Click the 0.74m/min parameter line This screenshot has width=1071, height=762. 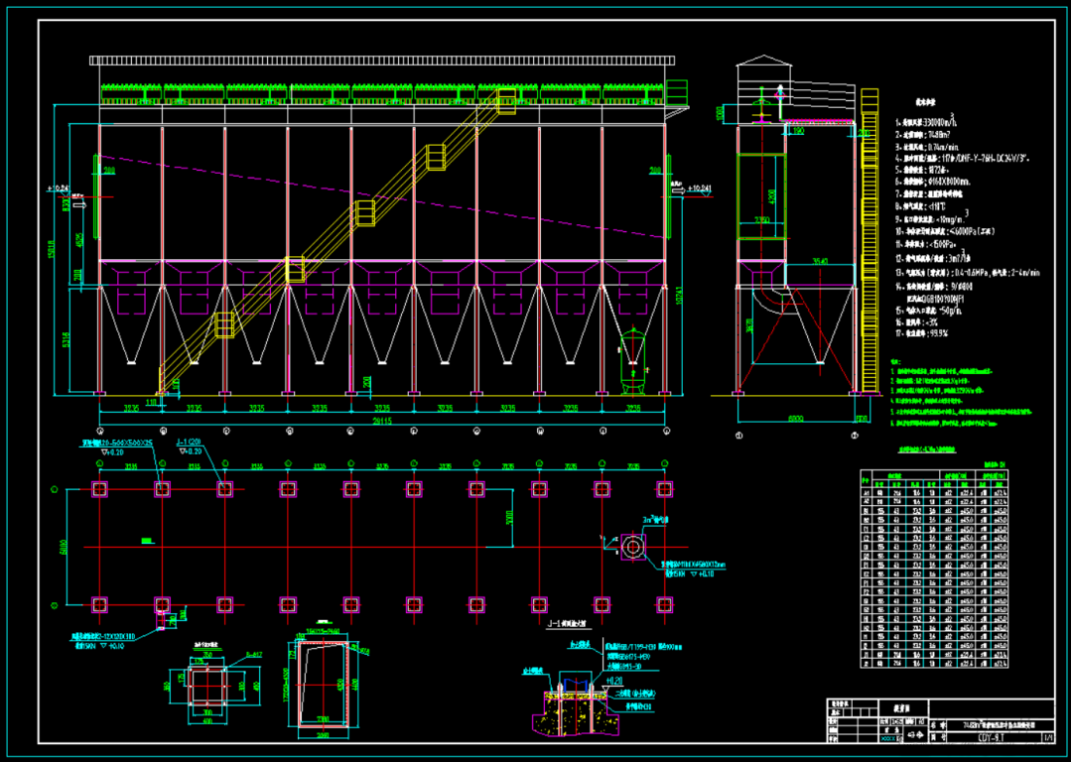(x=925, y=147)
